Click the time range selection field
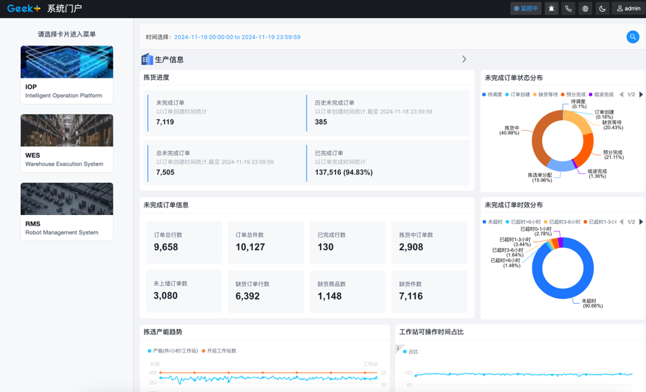This screenshot has height=392, width=646. tap(237, 37)
